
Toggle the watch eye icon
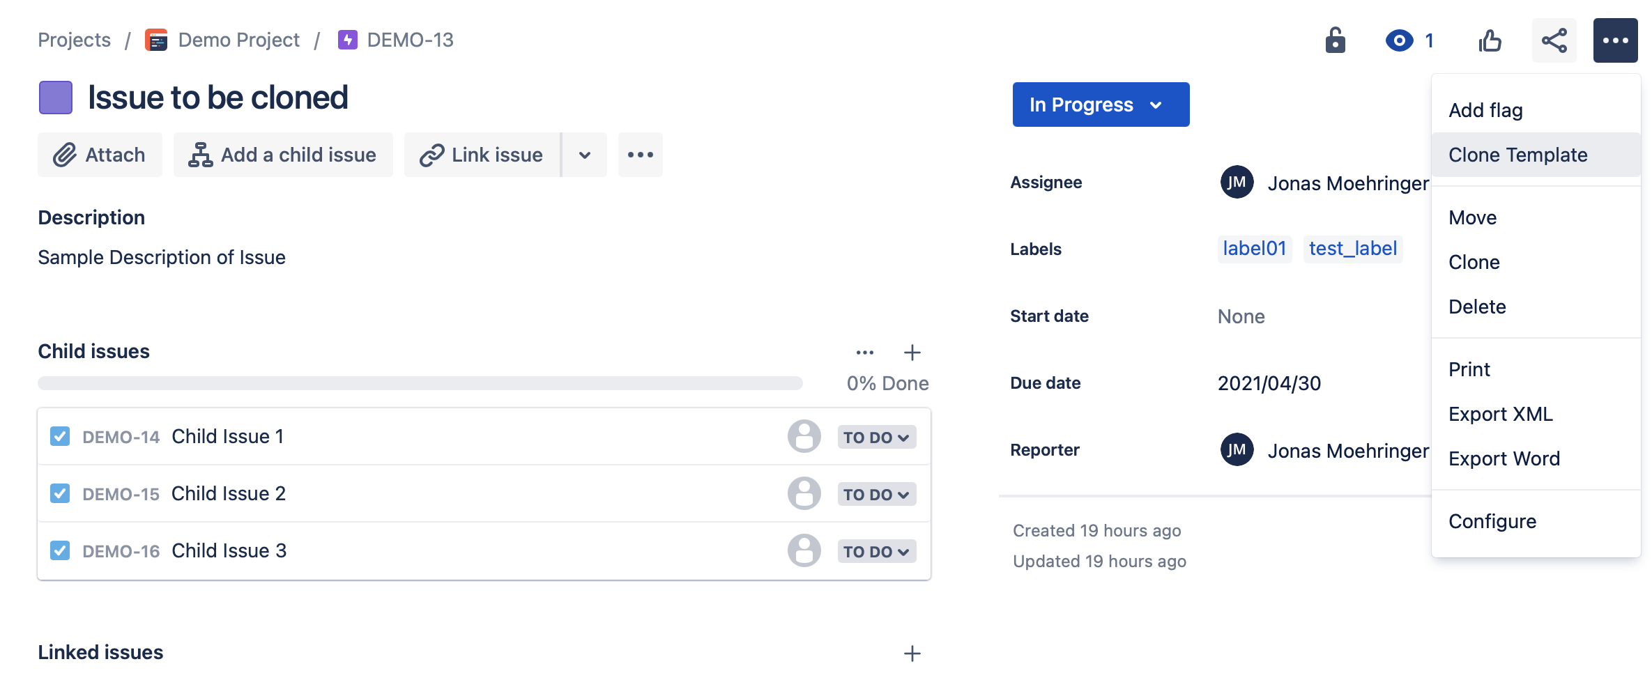point(1399,40)
